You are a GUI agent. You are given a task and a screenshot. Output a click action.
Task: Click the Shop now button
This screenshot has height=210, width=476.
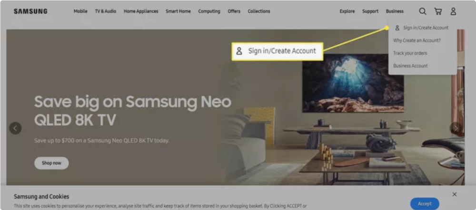[x=51, y=163]
